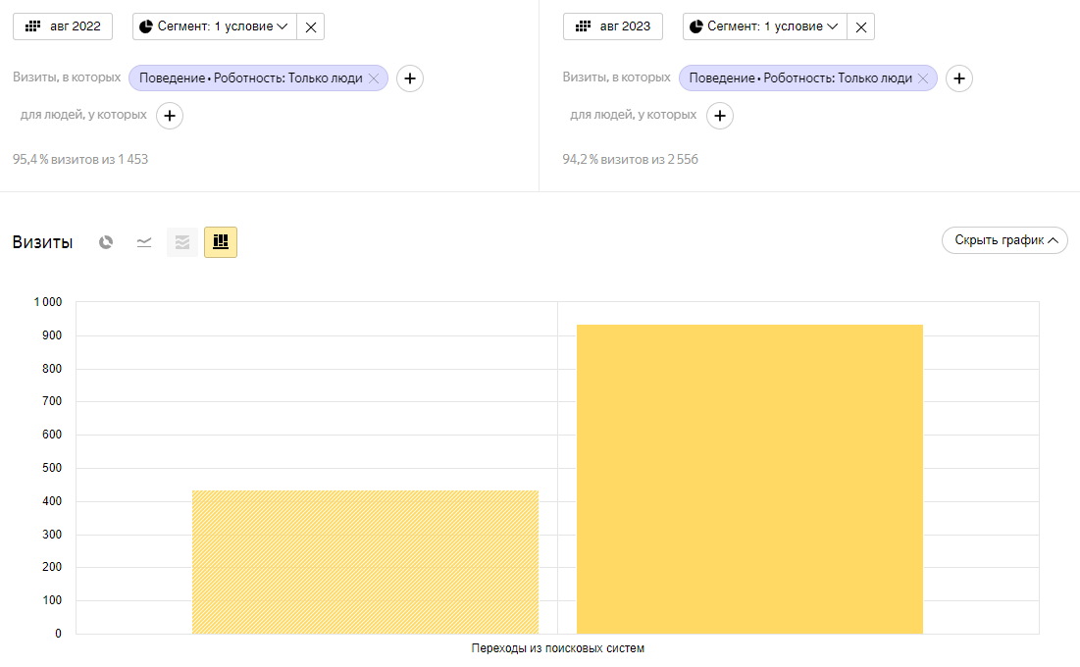
Task: Open the авг 2023 date picker
Action: [x=613, y=26]
